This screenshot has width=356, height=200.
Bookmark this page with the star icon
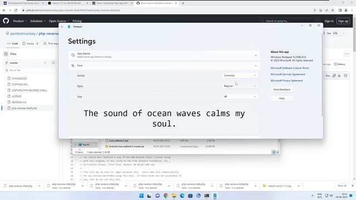[333, 10]
